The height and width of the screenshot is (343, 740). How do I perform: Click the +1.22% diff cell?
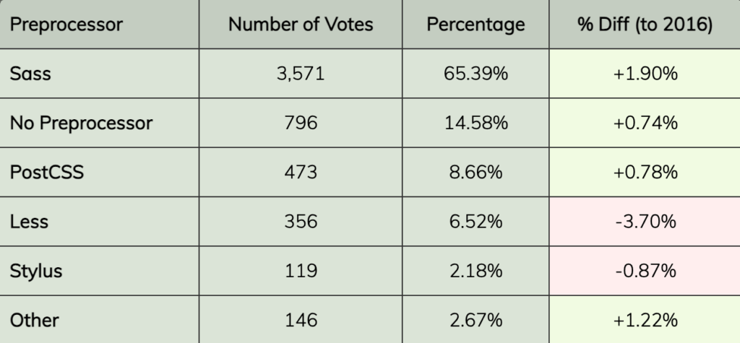pos(645,320)
